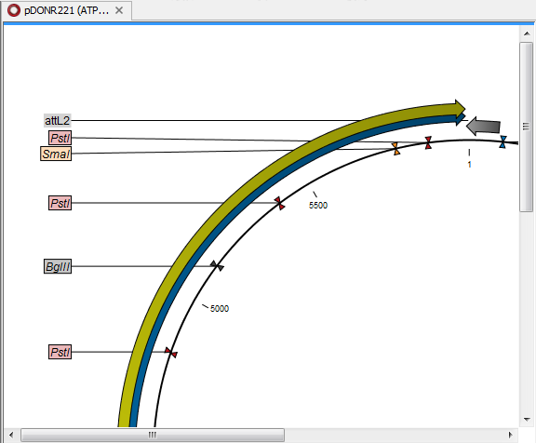Select the BglII restriction site label

[x=58, y=266]
